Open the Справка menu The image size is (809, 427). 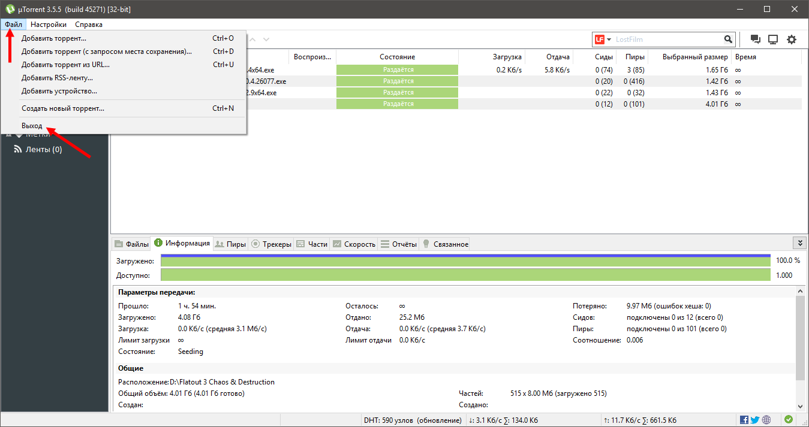tap(89, 25)
